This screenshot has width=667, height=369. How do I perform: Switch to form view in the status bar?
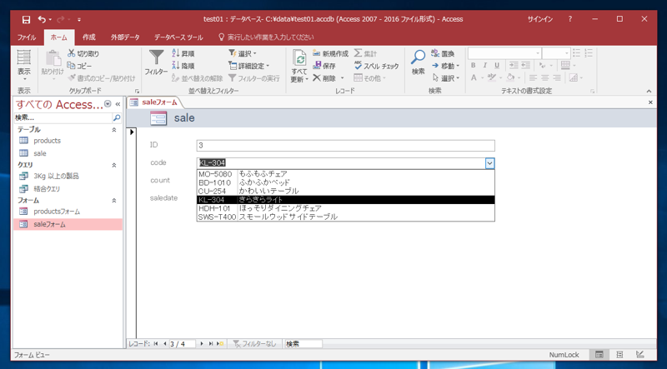pos(599,354)
